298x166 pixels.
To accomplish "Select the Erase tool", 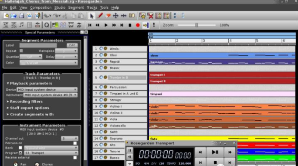I will tap(108, 16).
